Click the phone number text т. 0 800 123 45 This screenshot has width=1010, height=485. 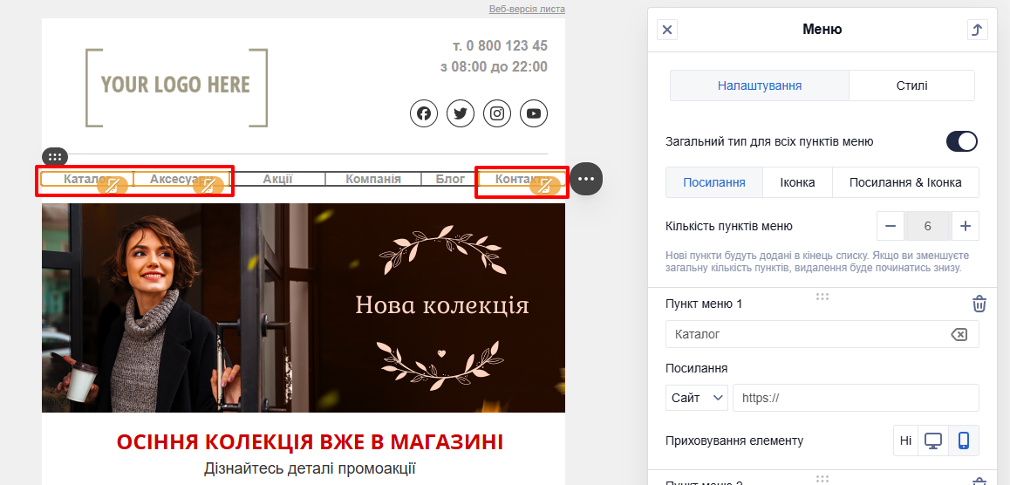click(500, 45)
